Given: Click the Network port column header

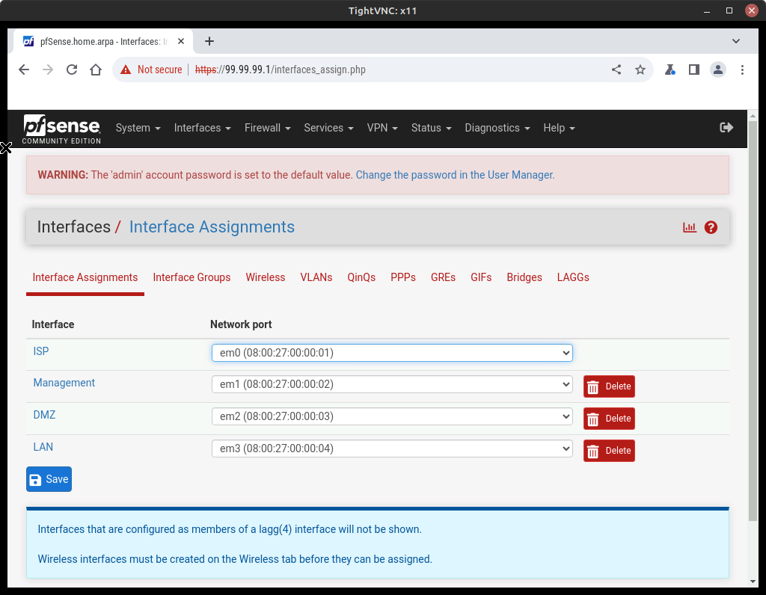Looking at the screenshot, I should click(x=241, y=324).
